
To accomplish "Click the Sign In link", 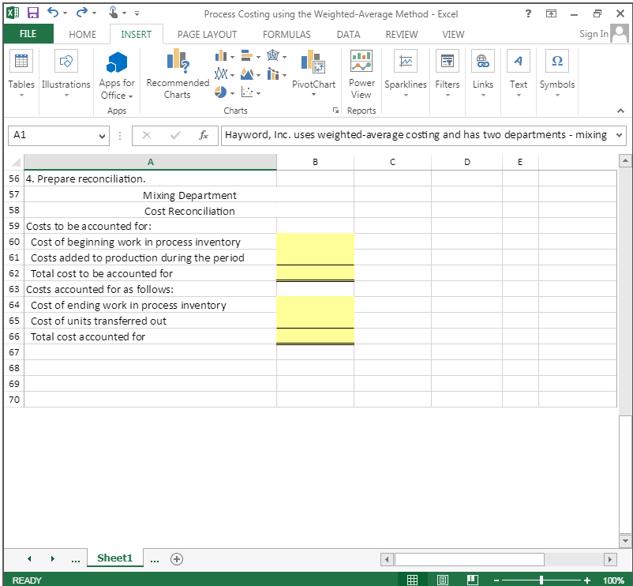I will point(593,34).
